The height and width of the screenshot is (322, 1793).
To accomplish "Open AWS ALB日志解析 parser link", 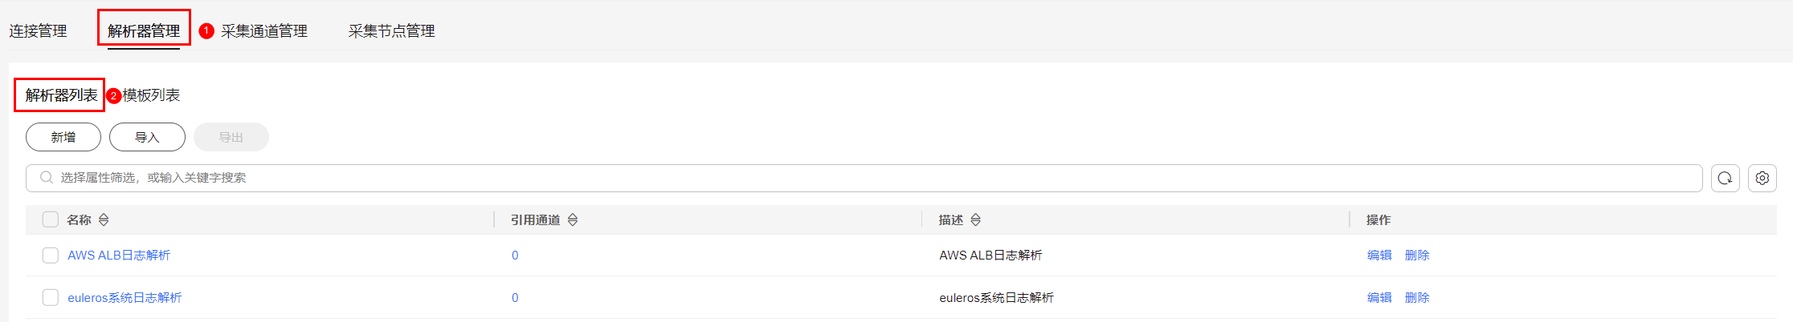I will pos(119,255).
